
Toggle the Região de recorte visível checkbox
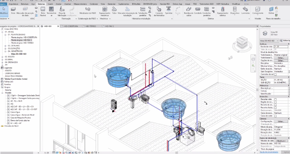point(275,102)
